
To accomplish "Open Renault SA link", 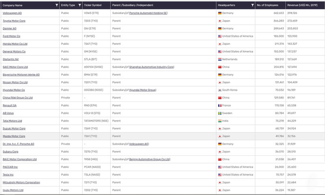I will point(9,105).
